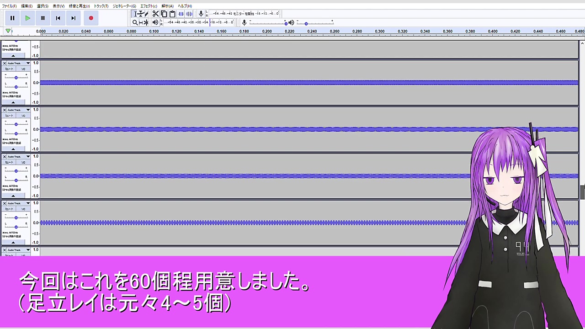Viewport: 585px width, 329px height.
Task: Select the Draw pencil tool
Action: click(146, 14)
